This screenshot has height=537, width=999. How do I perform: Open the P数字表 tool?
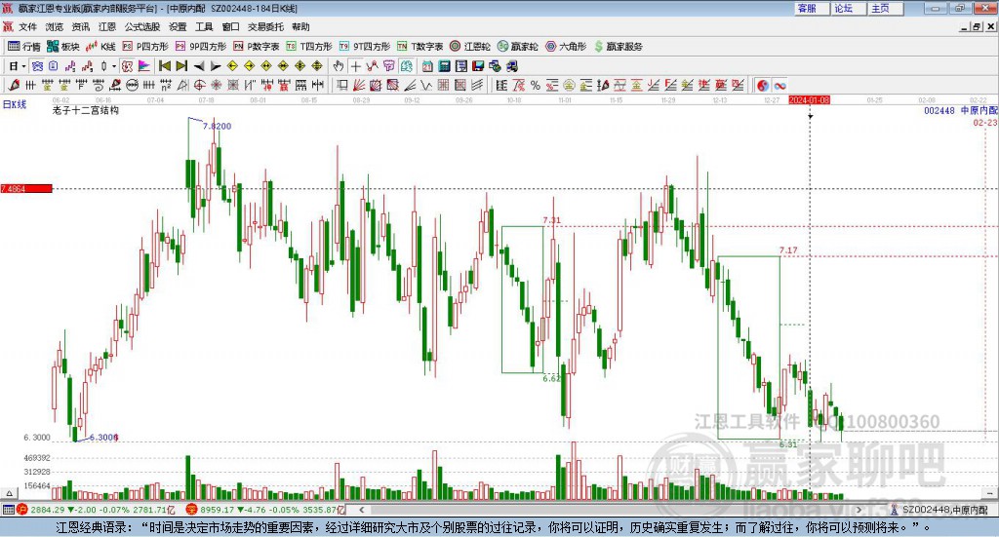tap(257, 47)
